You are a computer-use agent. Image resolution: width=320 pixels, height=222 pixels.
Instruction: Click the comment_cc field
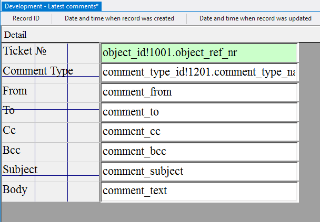tap(199, 131)
